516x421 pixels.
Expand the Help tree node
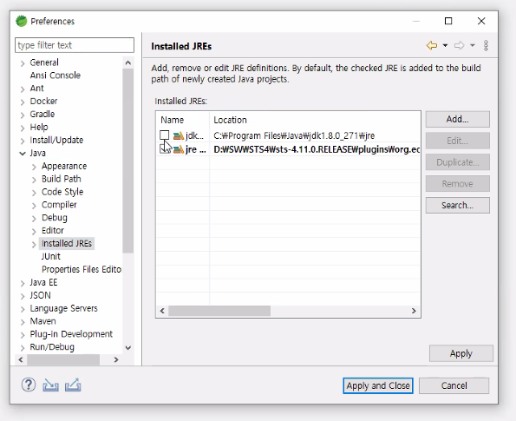point(23,128)
